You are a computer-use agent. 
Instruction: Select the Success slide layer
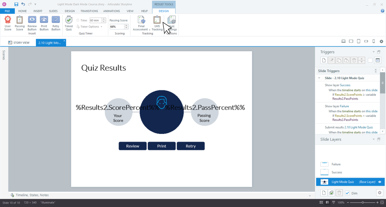350,172
